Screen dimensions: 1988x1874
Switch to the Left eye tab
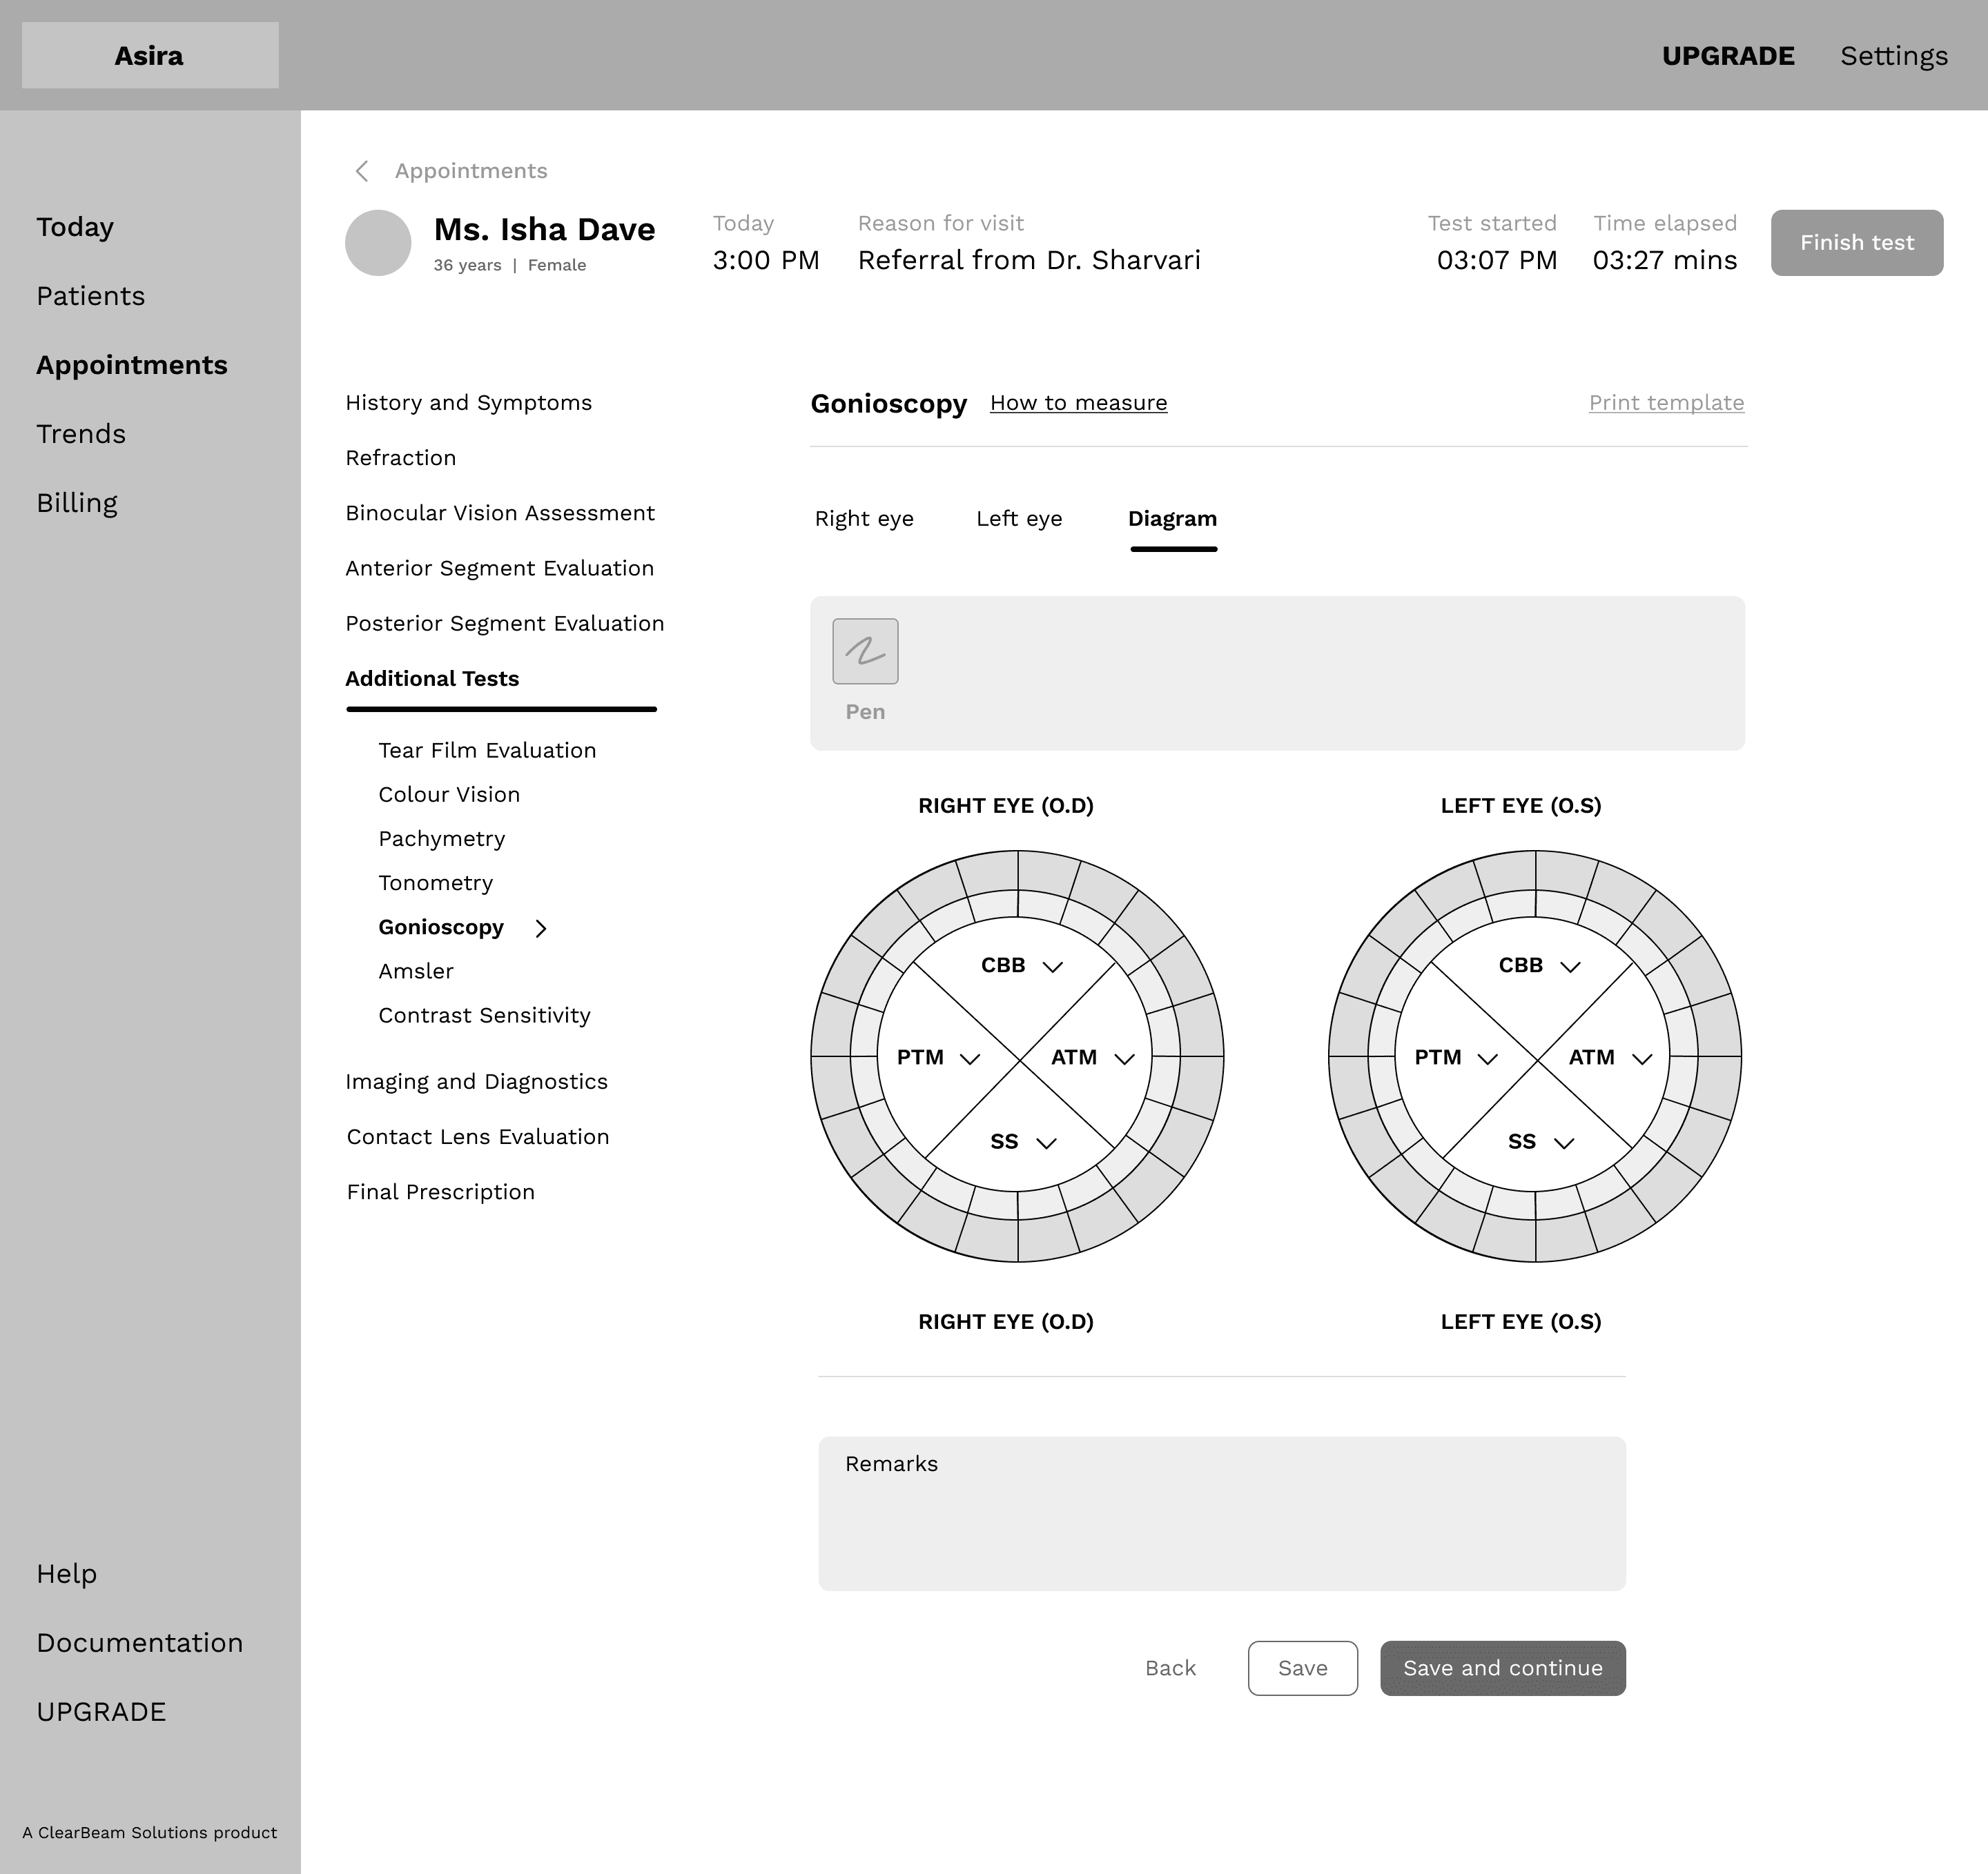1019,519
